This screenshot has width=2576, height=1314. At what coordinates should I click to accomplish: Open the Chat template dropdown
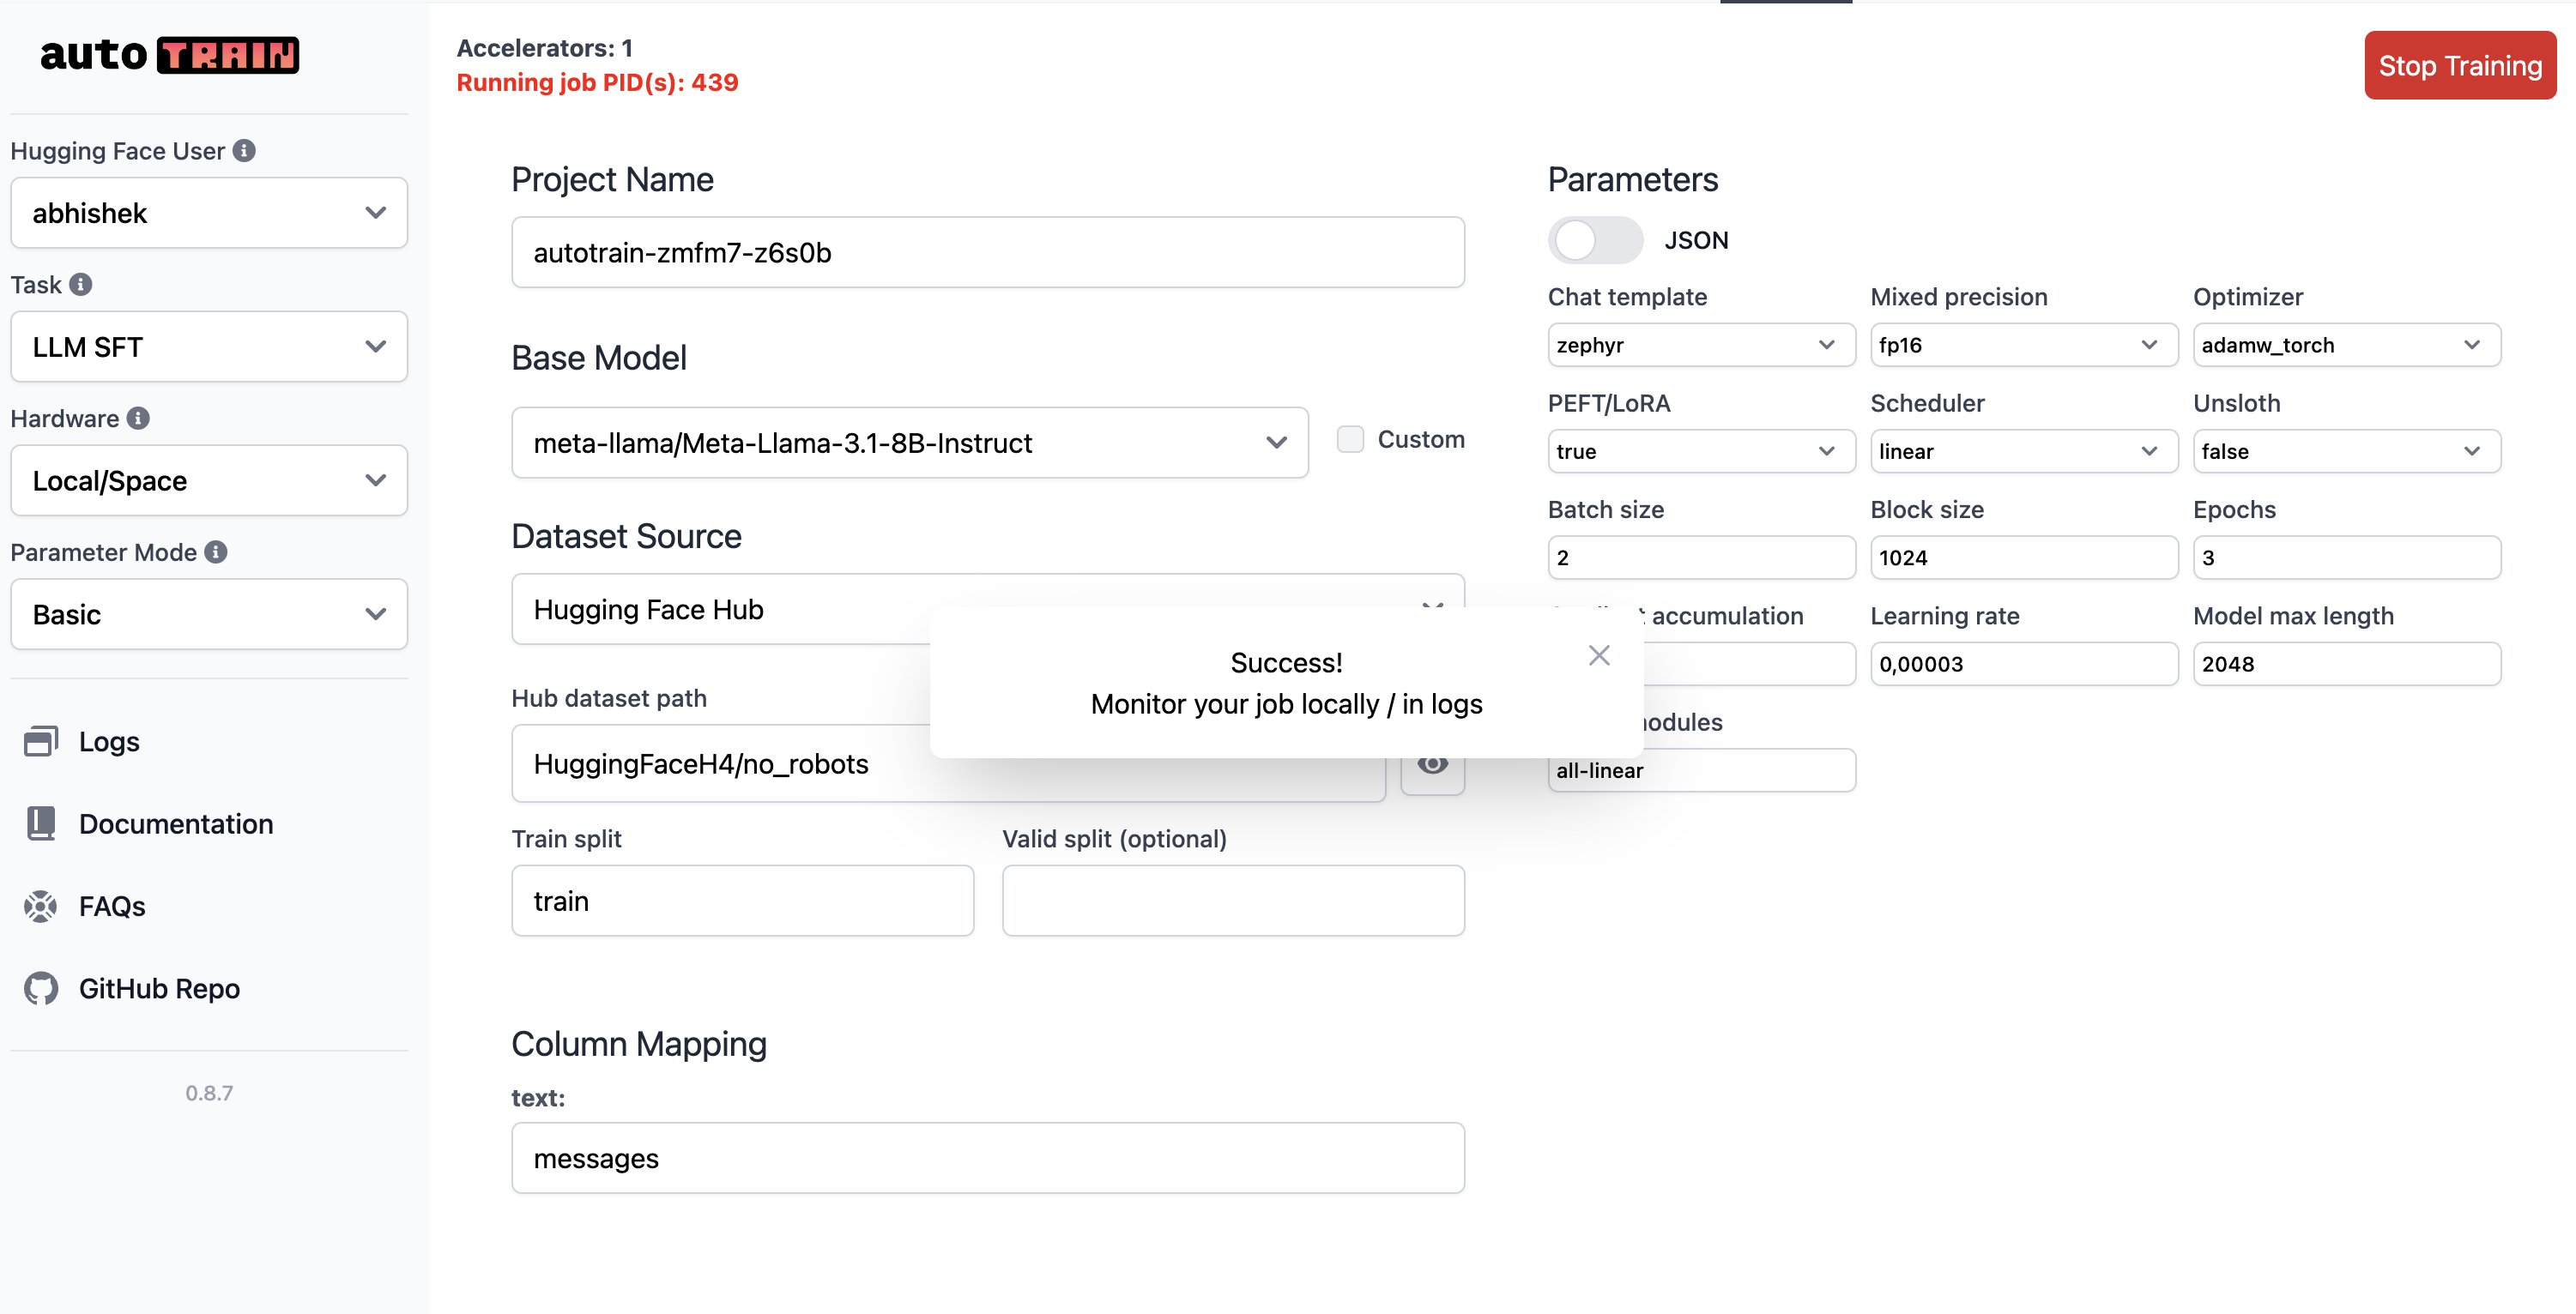pos(1701,345)
